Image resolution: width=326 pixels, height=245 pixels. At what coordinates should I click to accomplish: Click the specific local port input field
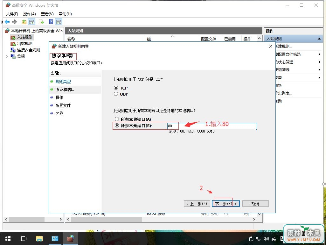point(212,126)
